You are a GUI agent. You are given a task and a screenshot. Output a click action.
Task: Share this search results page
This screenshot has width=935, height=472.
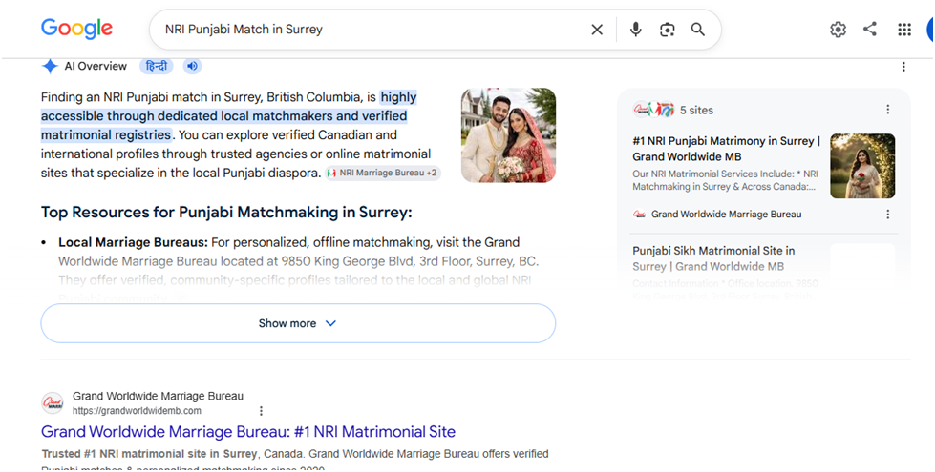(x=870, y=29)
